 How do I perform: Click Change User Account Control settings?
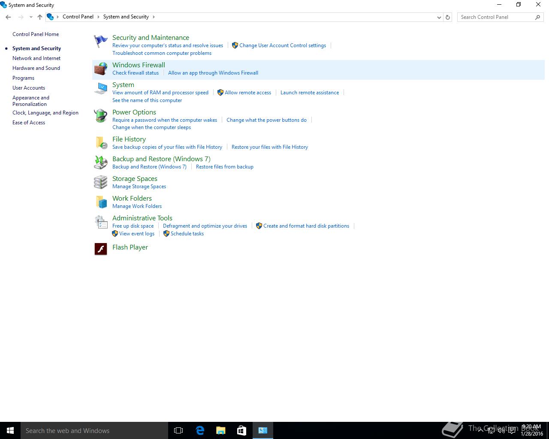pyautogui.click(x=283, y=45)
